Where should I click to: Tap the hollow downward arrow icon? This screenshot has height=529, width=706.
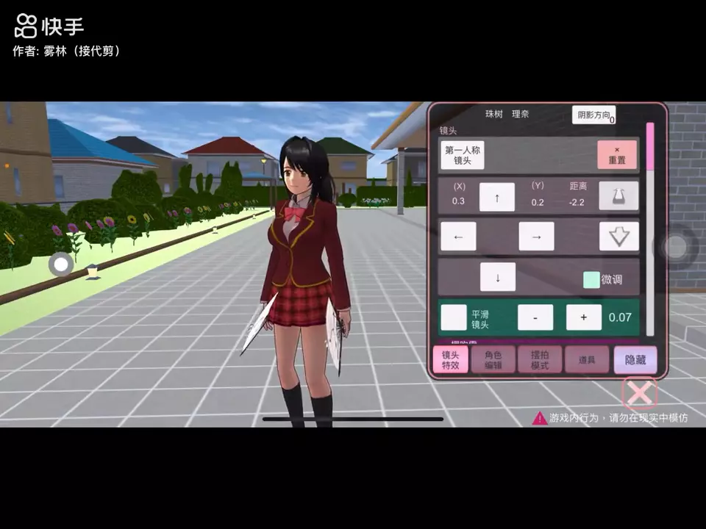pos(618,236)
